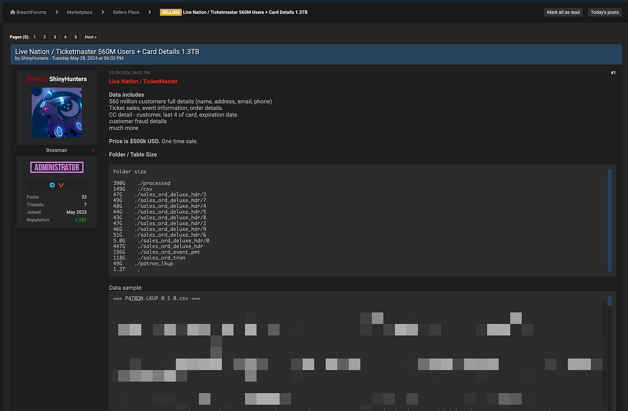The image size is (628, 411).
Task: Click the Administrator badge
Action: 57,168
